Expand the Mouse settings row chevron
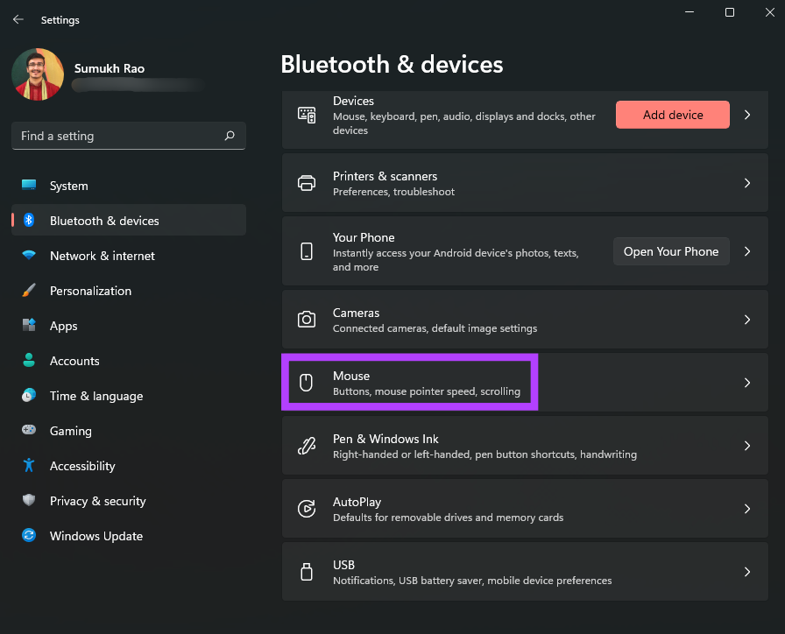 pyautogui.click(x=746, y=382)
